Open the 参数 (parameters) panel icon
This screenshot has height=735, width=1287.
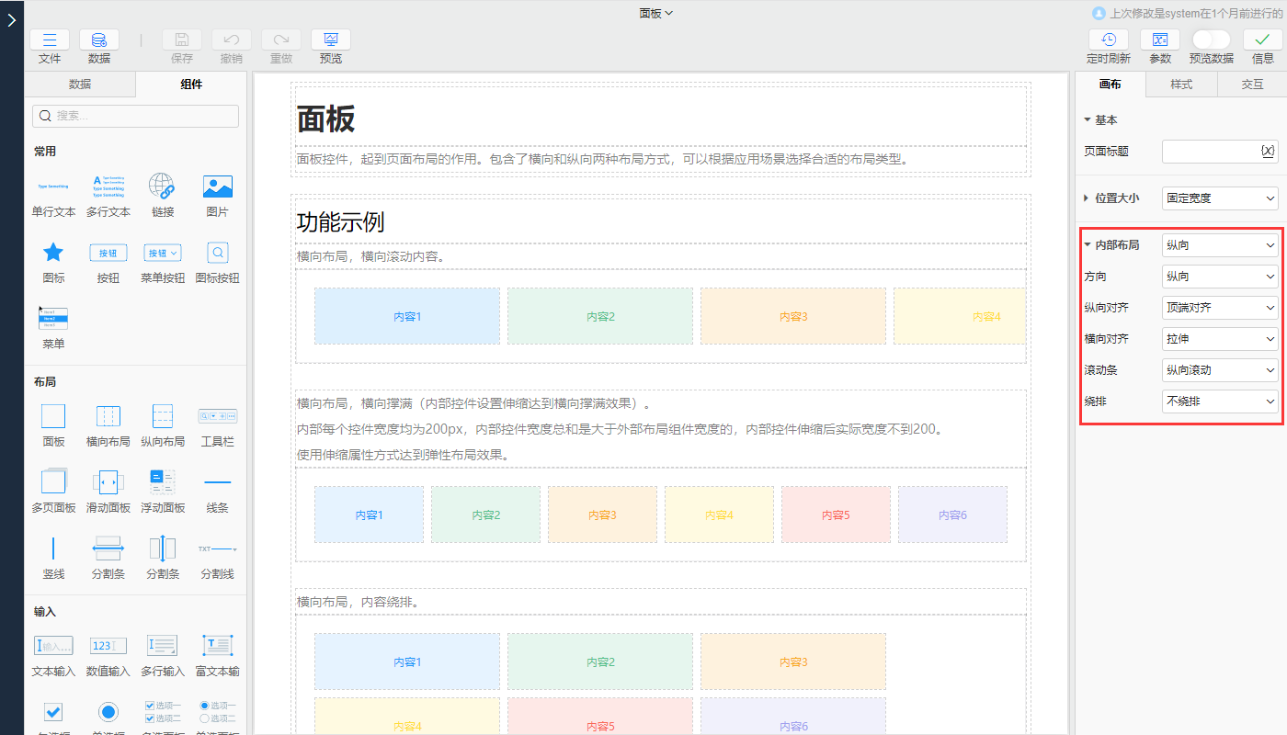(1159, 40)
